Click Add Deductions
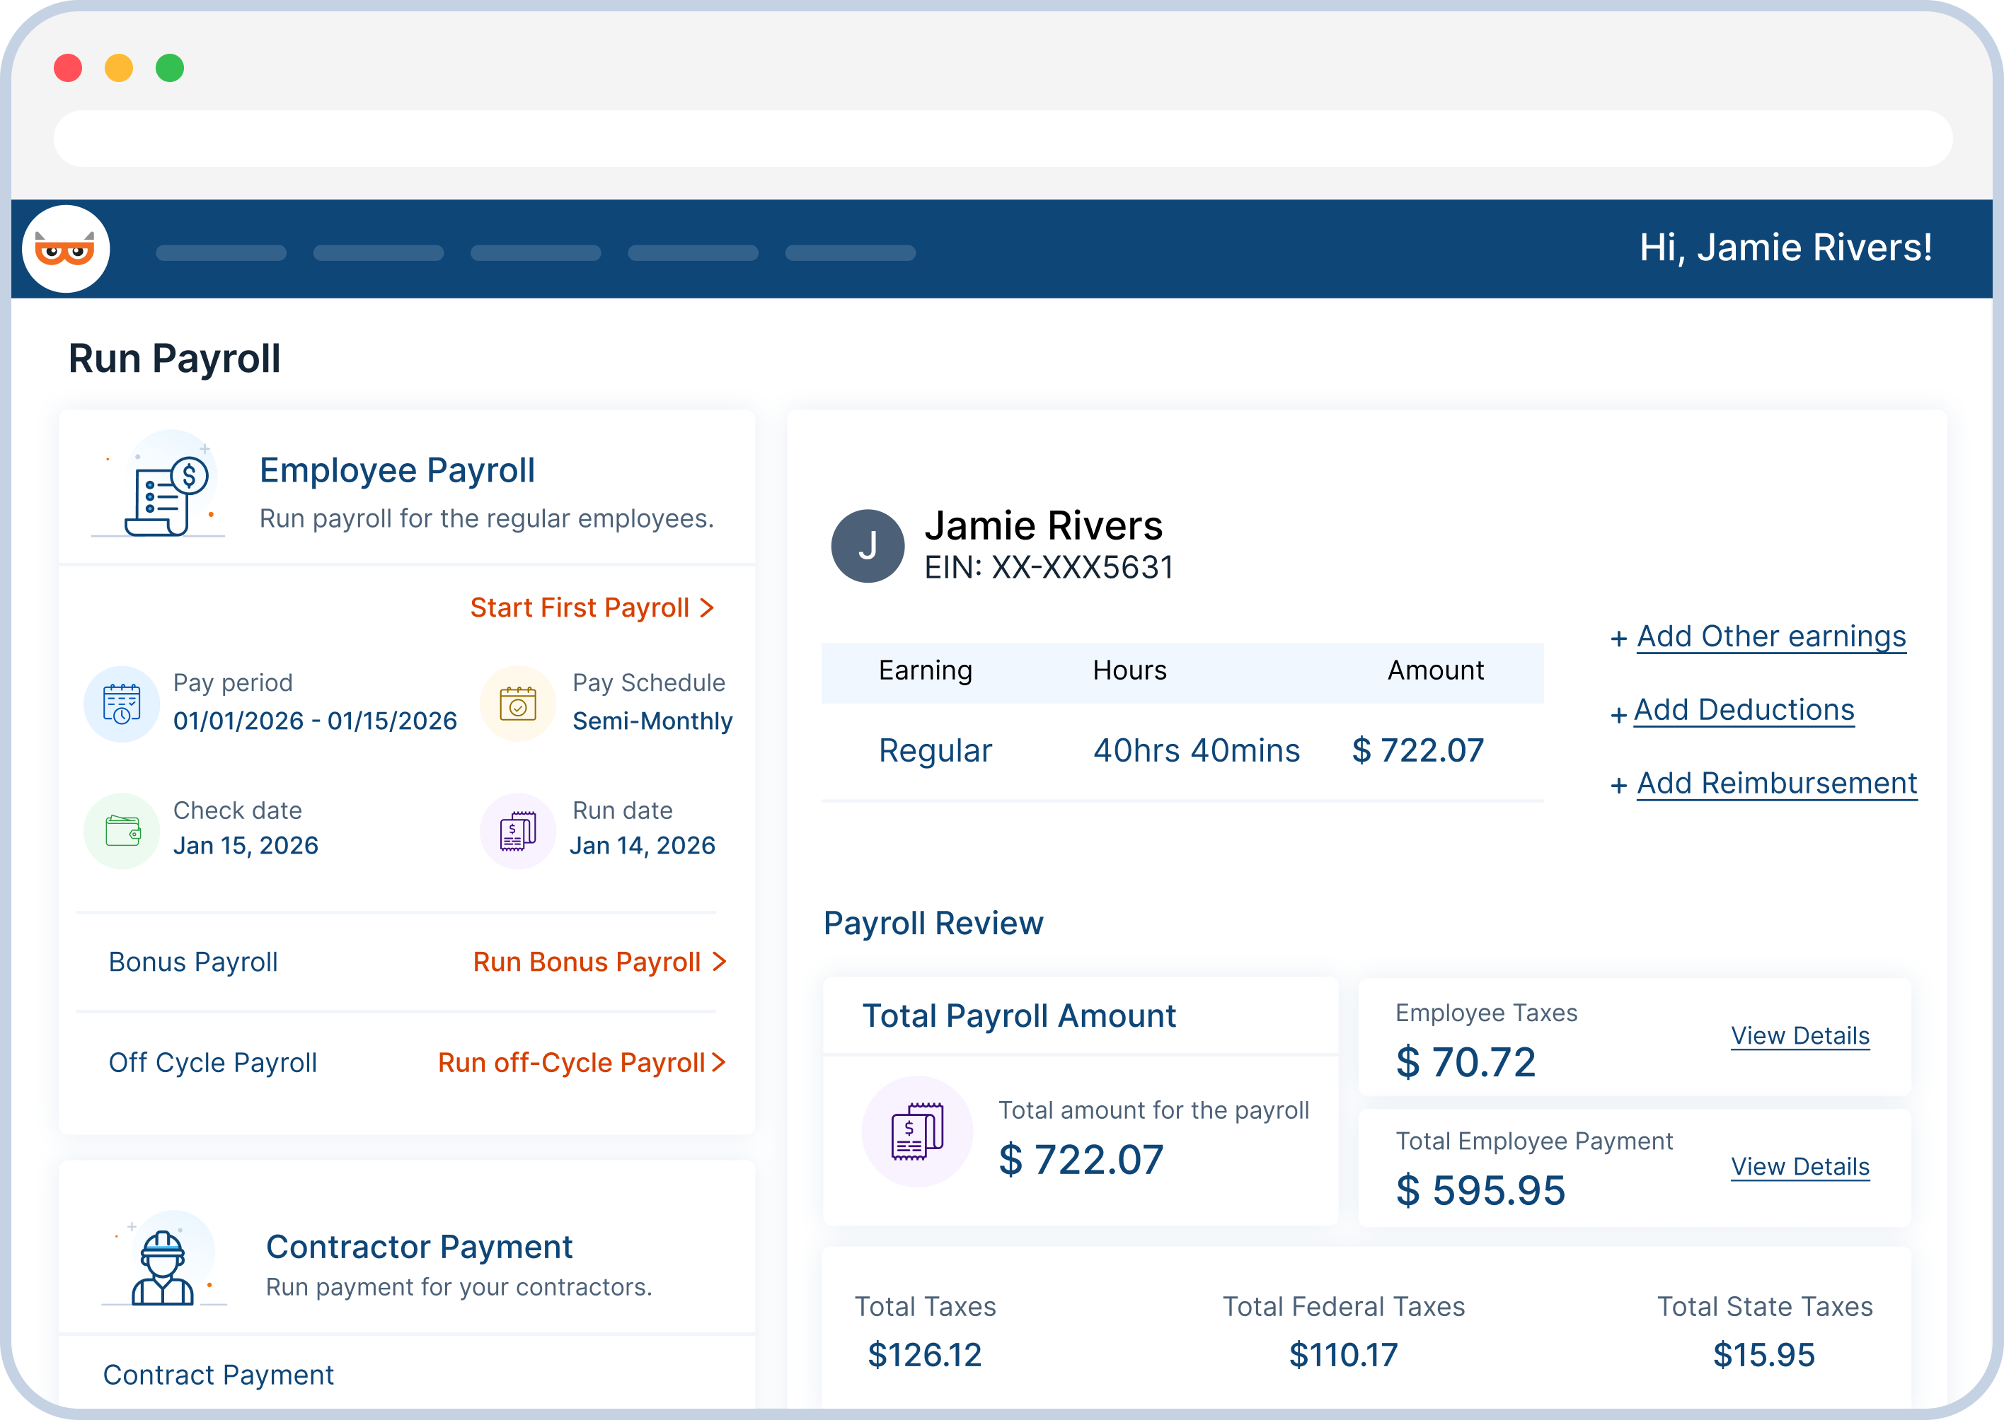Viewport: 2004px width, 1420px height. tap(1744, 710)
